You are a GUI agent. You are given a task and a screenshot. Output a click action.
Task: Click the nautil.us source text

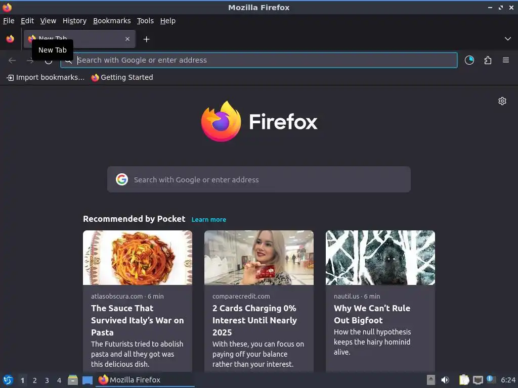347,296
